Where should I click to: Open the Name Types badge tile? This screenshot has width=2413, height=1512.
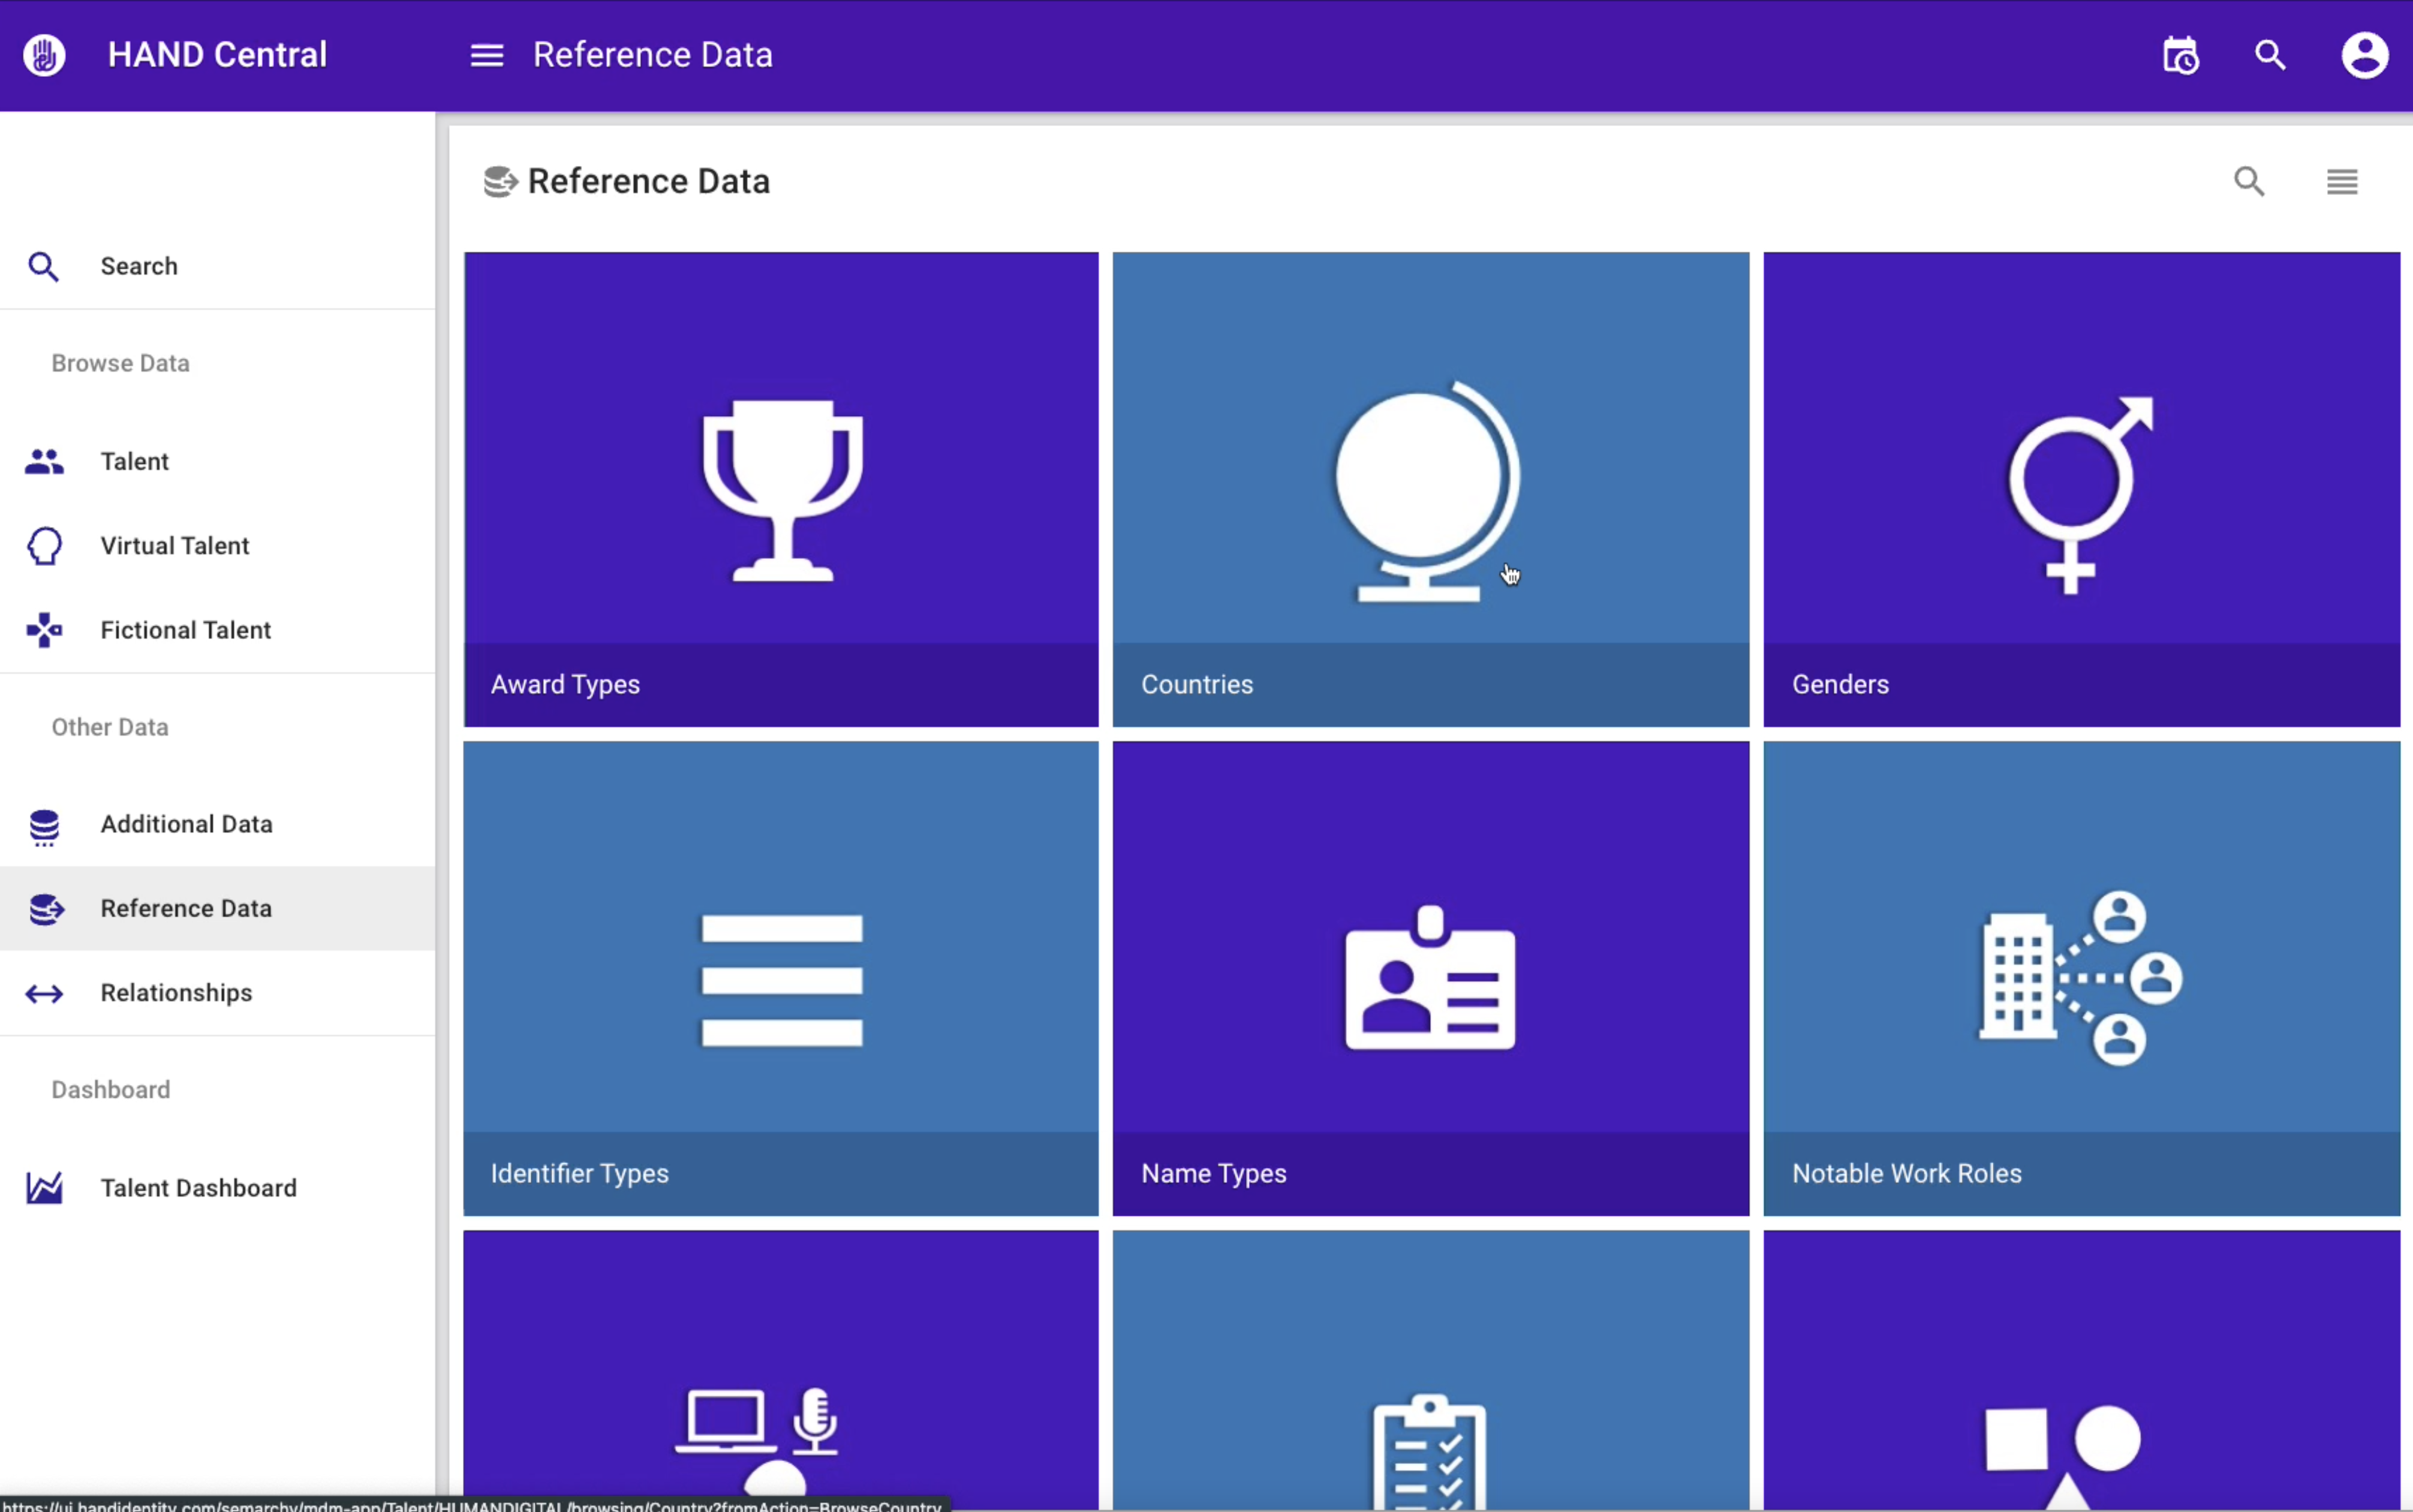click(x=1430, y=978)
